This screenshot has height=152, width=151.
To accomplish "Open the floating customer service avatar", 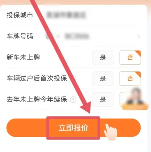I will (135, 99).
